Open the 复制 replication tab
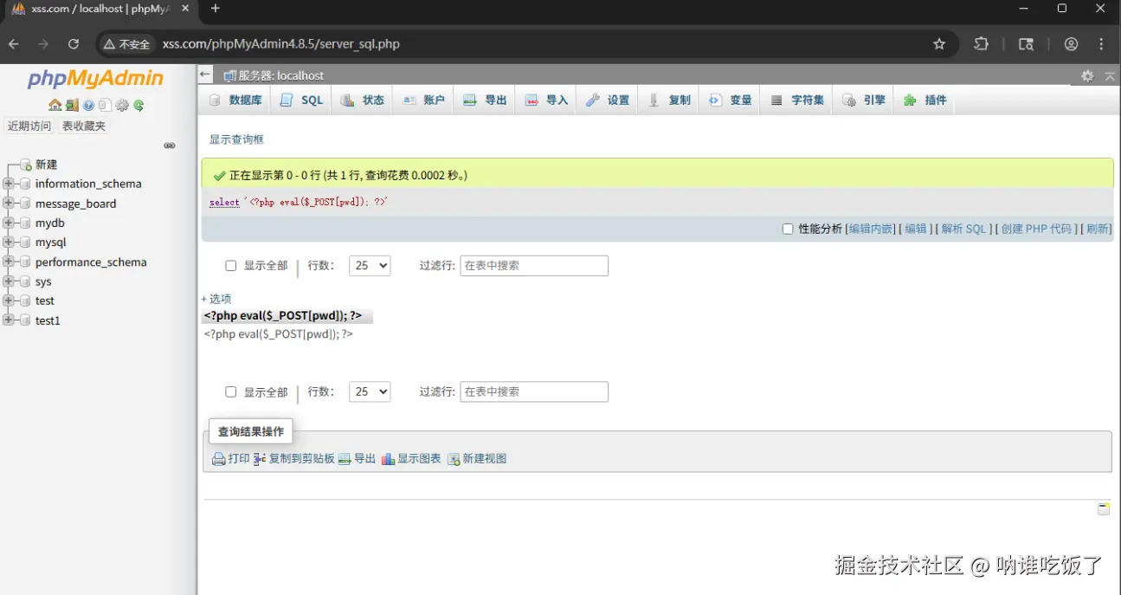Image resolution: width=1121 pixels, height=595 pixels. click(x=669, y=100)
